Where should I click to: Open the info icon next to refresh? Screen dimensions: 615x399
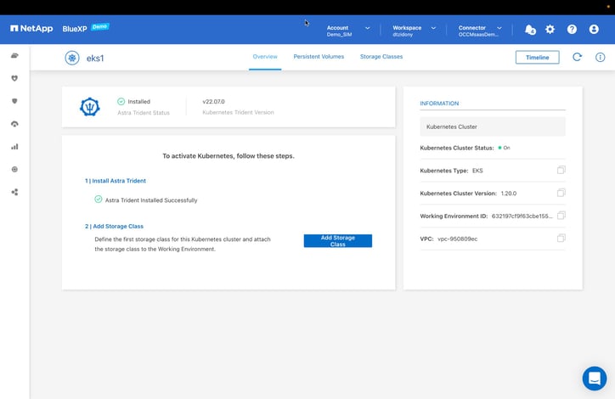tap(600, 58)
